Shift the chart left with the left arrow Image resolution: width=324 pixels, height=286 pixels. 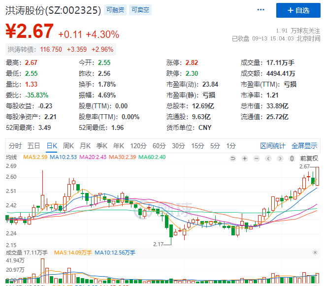268,159
